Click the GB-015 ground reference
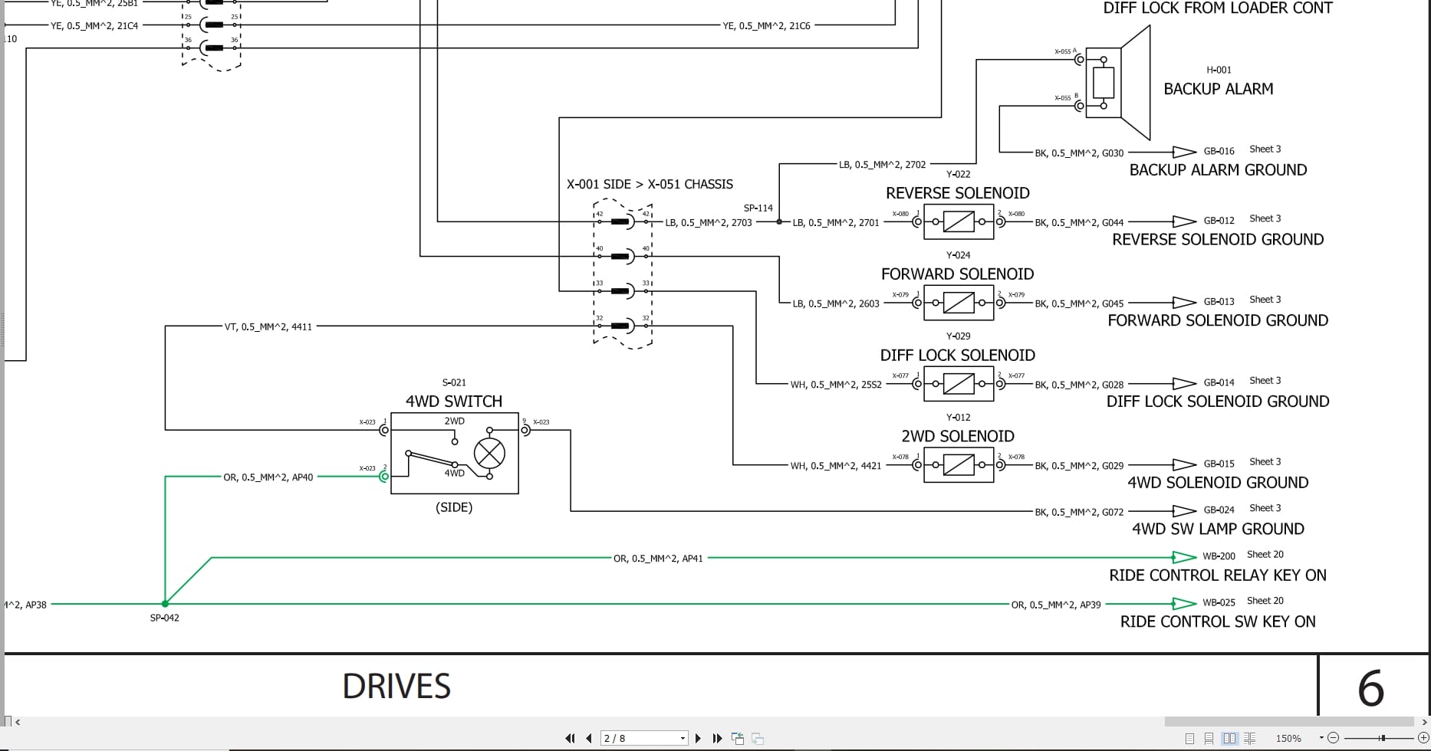Image resolution: width=1431 pixels, height=751 pixels. click(x=1219, y=464)
